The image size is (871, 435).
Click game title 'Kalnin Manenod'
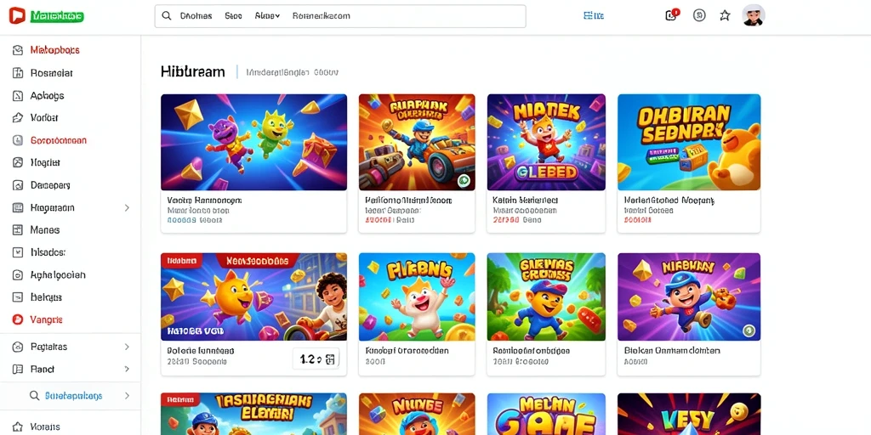526,200
